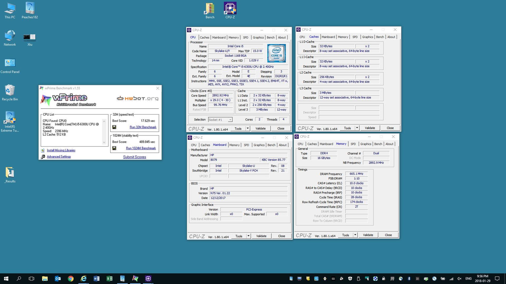Select BIOS version N75 Ver. 01.22
Viewport: 506px width, 284px height.
[248, 193]
